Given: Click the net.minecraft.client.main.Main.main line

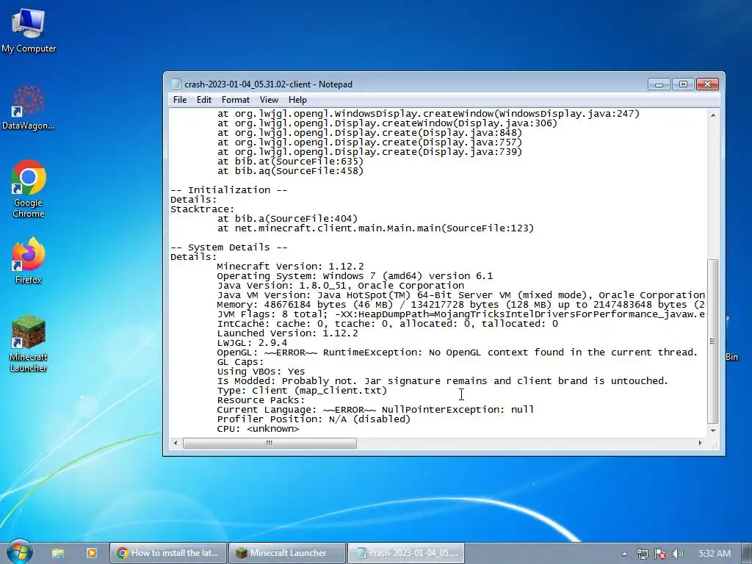Looking at the screenshot, I should coord(375,228).
